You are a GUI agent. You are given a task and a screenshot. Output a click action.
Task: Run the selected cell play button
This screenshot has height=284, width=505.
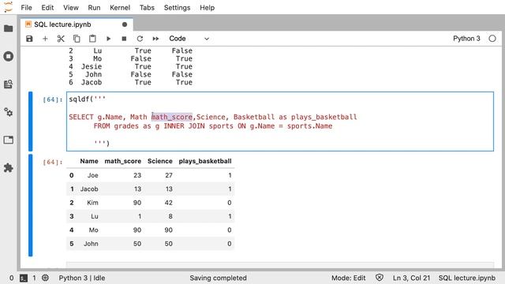[109, 39]
